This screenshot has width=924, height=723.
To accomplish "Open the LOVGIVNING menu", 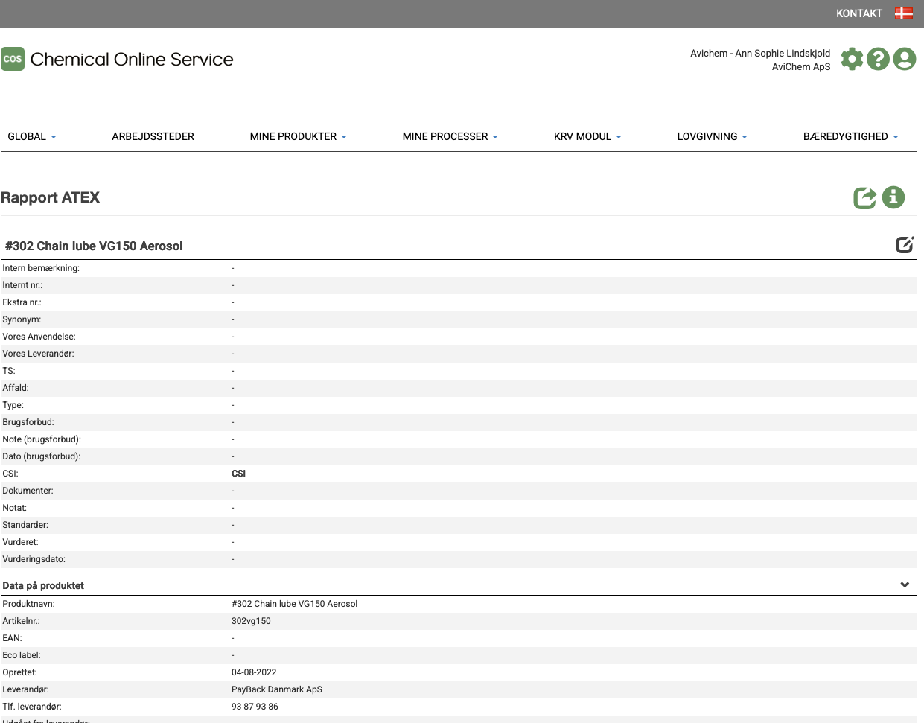I will (712, 136).
